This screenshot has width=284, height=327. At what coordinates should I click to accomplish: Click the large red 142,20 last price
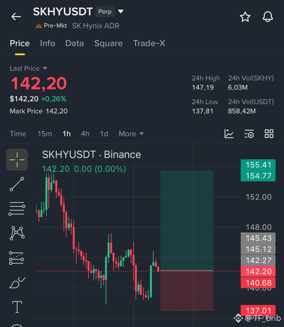coord(39,83)
